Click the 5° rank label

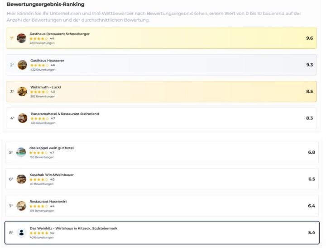[x=11, y=152]
